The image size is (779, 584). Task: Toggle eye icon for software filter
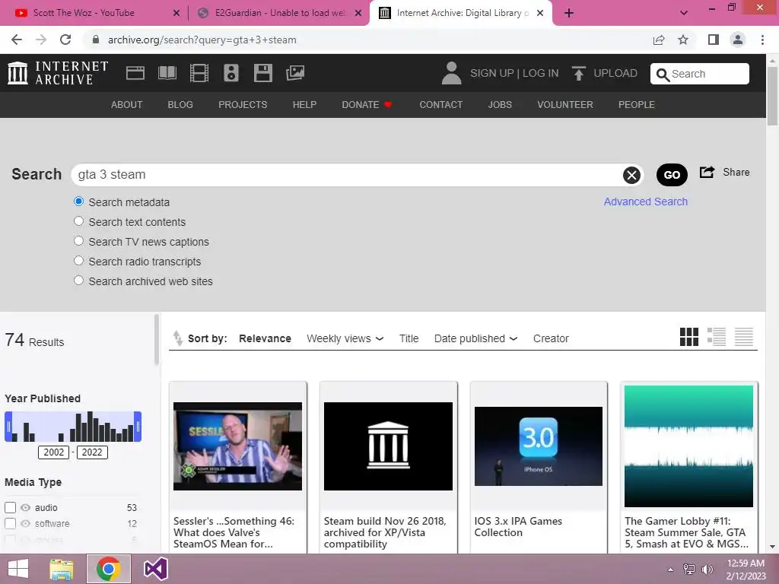tap(25, 523)
